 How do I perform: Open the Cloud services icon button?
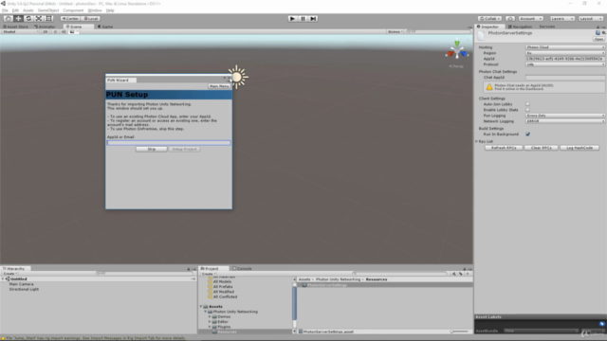[510, 19]
